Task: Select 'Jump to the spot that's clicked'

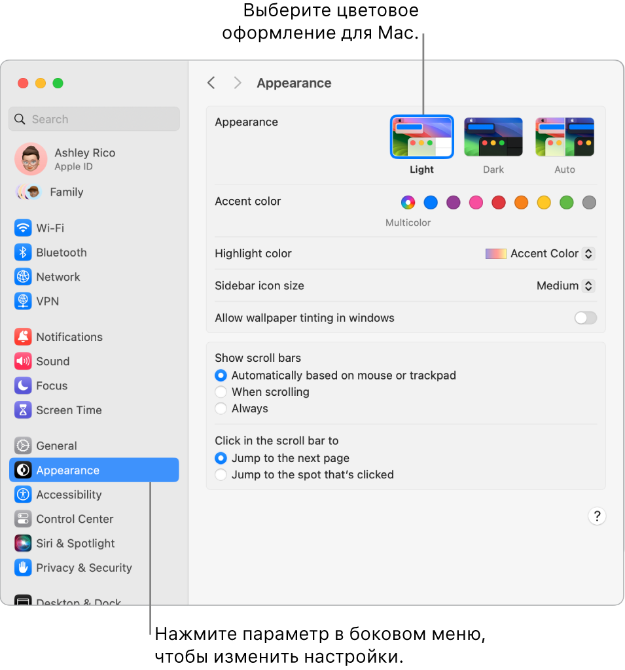Action: pyautogui.click(x=221, y=475)
